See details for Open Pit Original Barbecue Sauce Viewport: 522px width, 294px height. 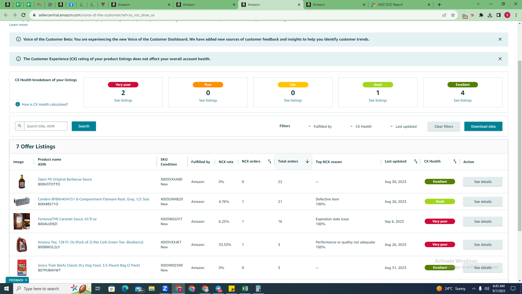(x=483, y=182)
